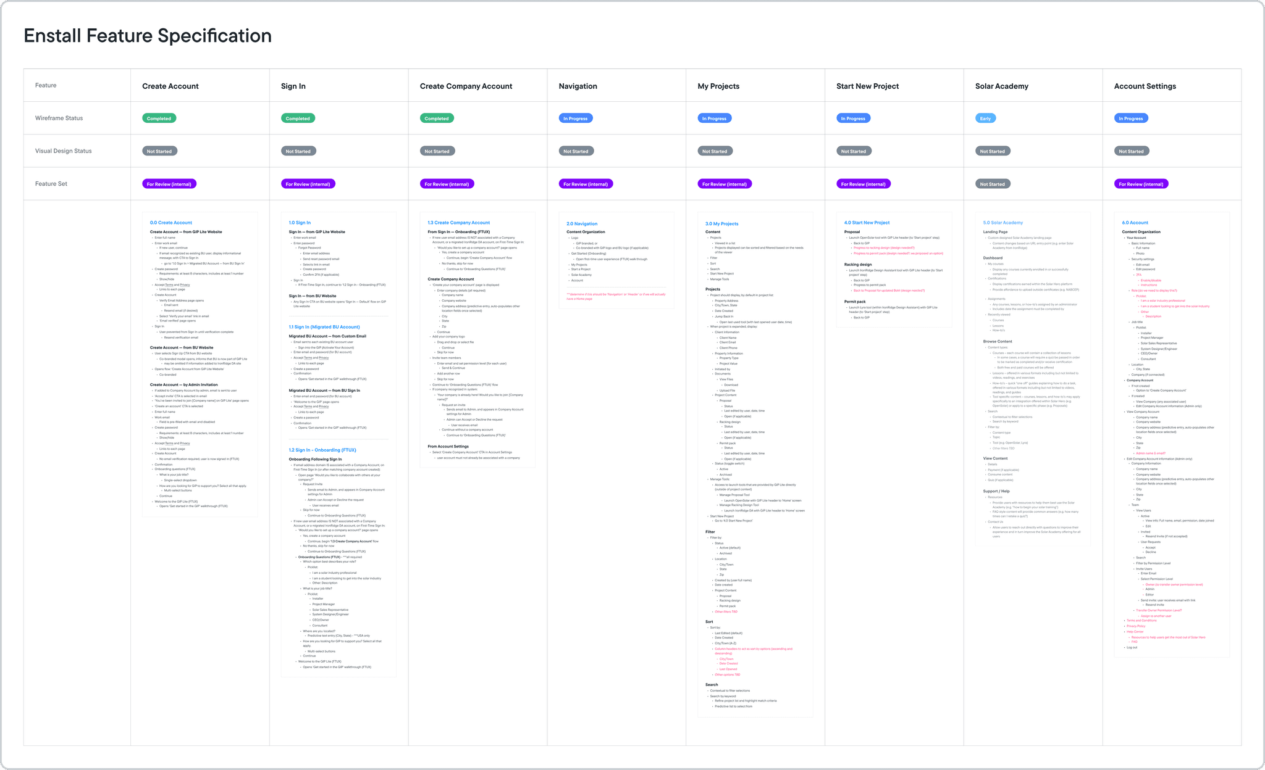Image resolution: width=1265 pixels, height=770 pixels.
Task: Open the 0.0 Create Account spec heading
Action: pos(171,223)
